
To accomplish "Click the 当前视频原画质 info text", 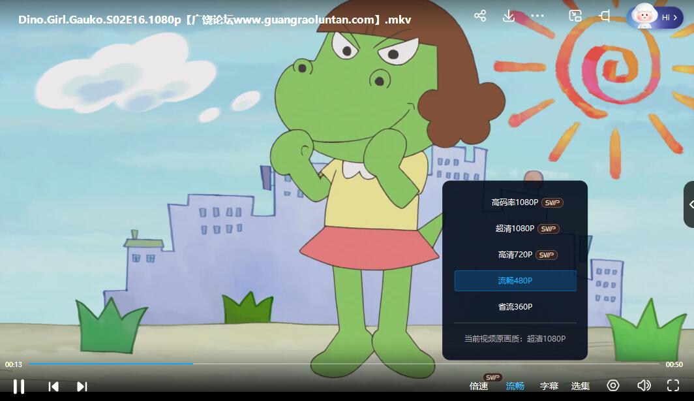I will coord(515,338).
